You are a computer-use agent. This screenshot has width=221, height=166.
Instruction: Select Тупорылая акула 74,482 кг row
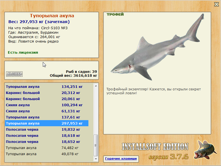tap(47, 148)
